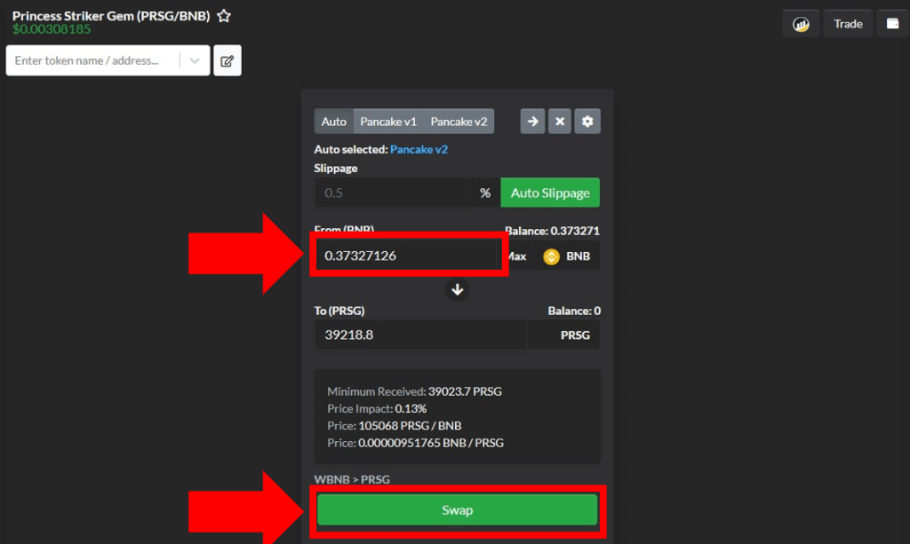910x544 pixels.
Task: Click the Princess Striker Gem (PRSG/BNB) title
Action: point(111,16)
